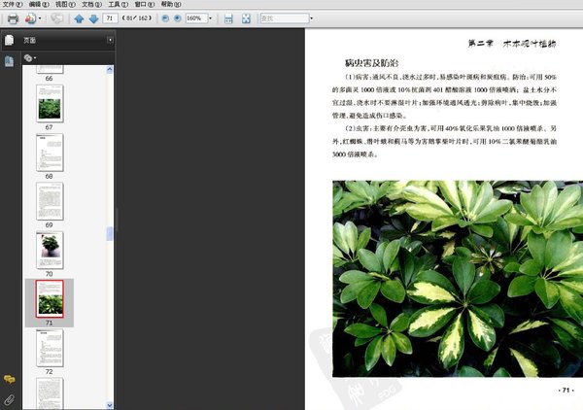This screenshot has width=583, height=410.
Task: Select page 67 thumbnail
Action: [x=50, y=104]
